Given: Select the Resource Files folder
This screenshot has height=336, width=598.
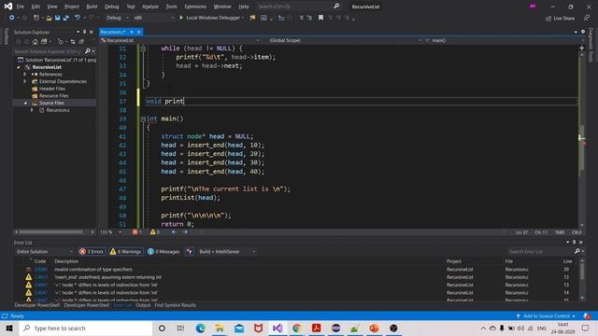Looking at the screenshot, I should [x=54, y=95].
